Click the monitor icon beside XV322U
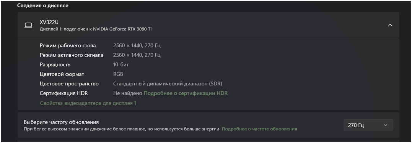 pyautogui.click(x=28, y=26)
